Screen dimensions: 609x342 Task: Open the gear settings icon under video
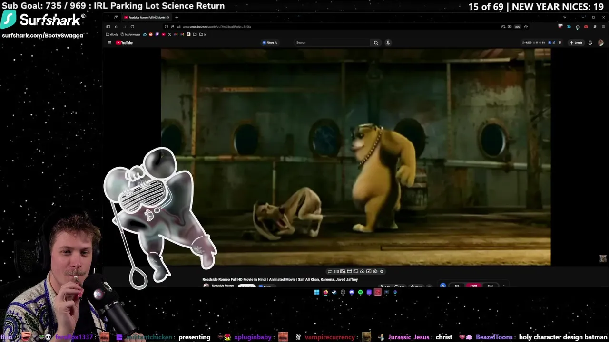point(382,271)
